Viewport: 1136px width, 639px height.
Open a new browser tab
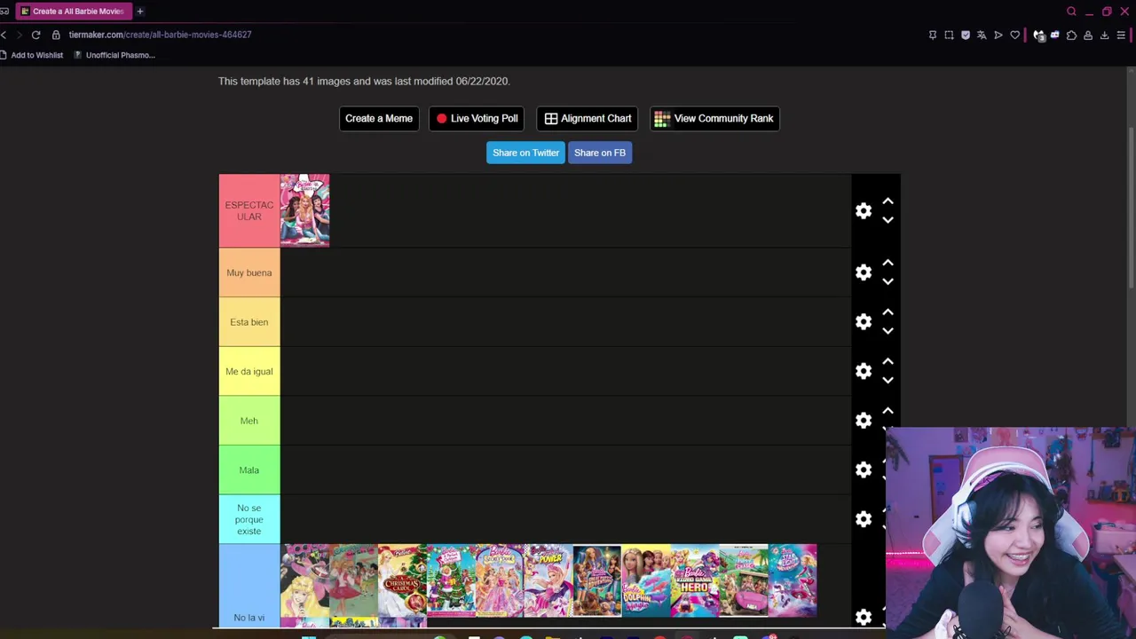tap(140, 11)
